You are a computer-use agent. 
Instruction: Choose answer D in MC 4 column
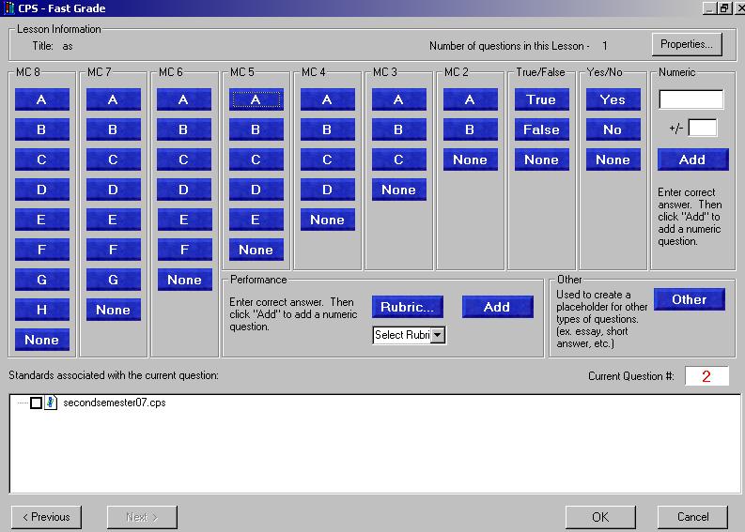point(327,190)
